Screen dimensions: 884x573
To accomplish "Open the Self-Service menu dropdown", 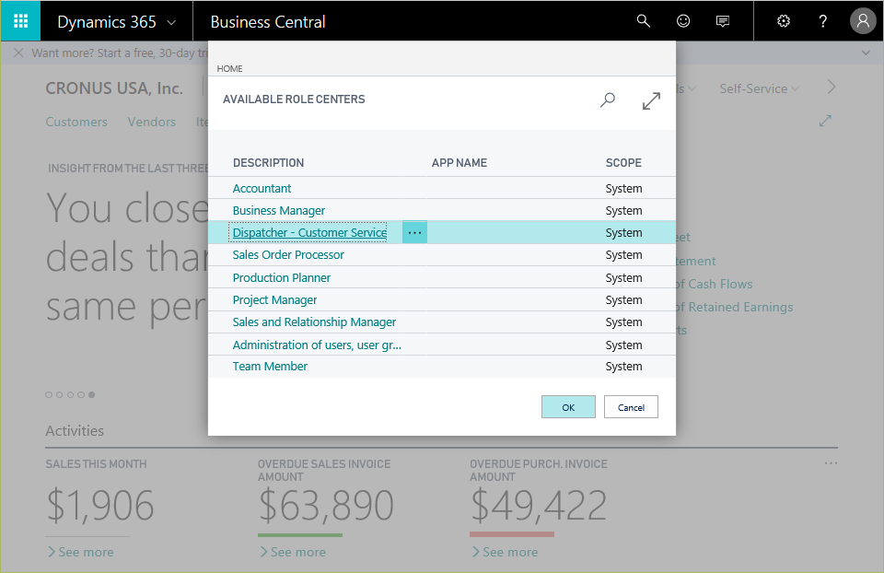I will pyautogui.click(x=759, y=88).
